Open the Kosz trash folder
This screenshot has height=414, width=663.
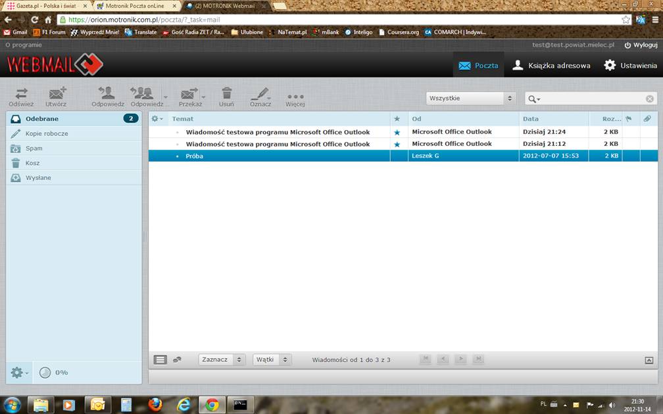[33, 163]
